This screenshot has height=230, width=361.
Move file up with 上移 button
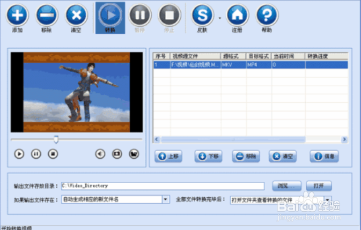tap(168, 157)
